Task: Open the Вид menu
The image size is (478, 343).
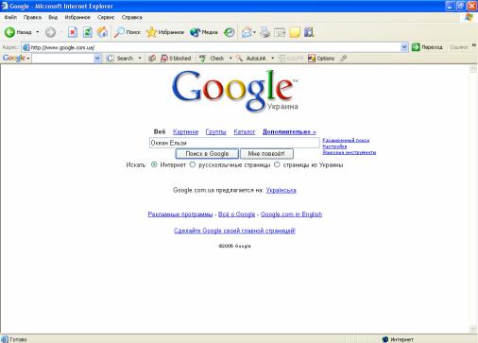Action: coord(53,17)
